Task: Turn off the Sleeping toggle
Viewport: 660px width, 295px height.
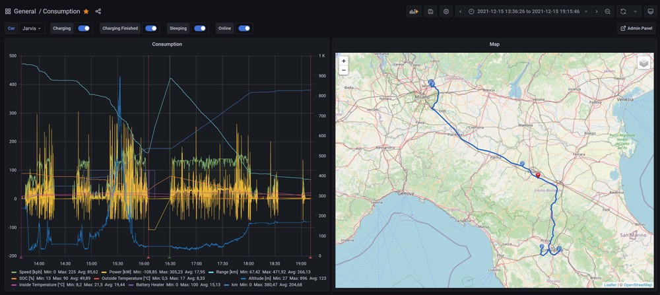Action: click(199, 28)
